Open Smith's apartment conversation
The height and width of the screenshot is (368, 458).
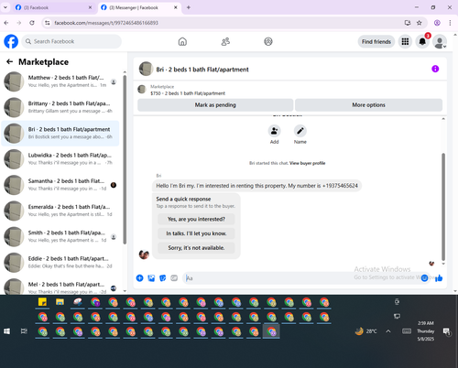point(60,237)
